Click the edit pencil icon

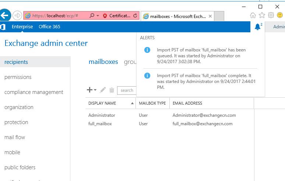click(x=103, y=90)
